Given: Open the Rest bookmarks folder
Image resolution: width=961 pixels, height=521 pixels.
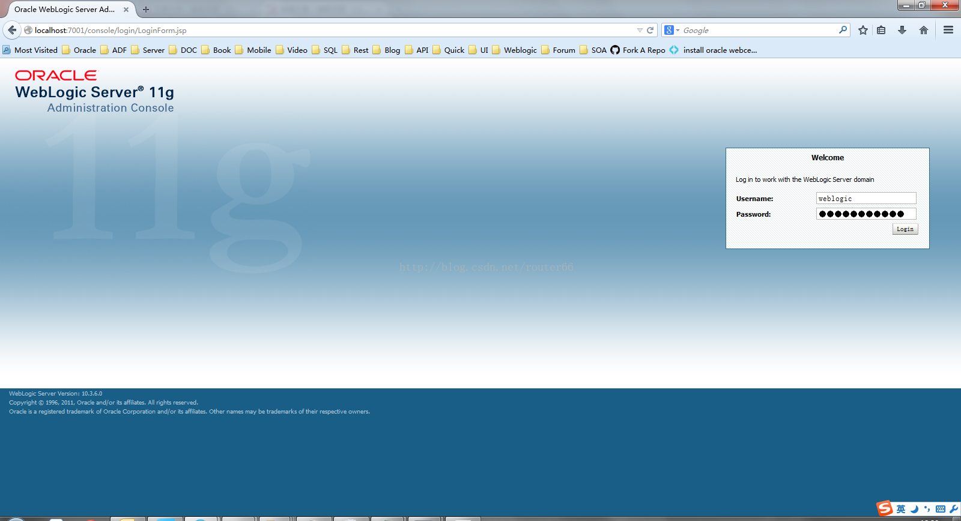Looking at the screenshot, I should click(x=355, y=50).
